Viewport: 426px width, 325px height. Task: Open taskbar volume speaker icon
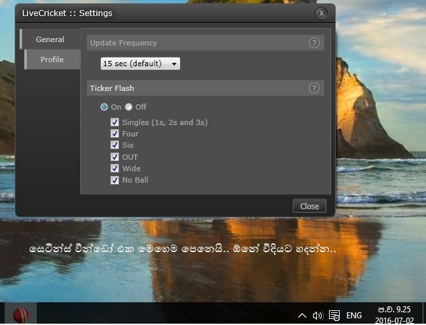click(x=318, y=316)
